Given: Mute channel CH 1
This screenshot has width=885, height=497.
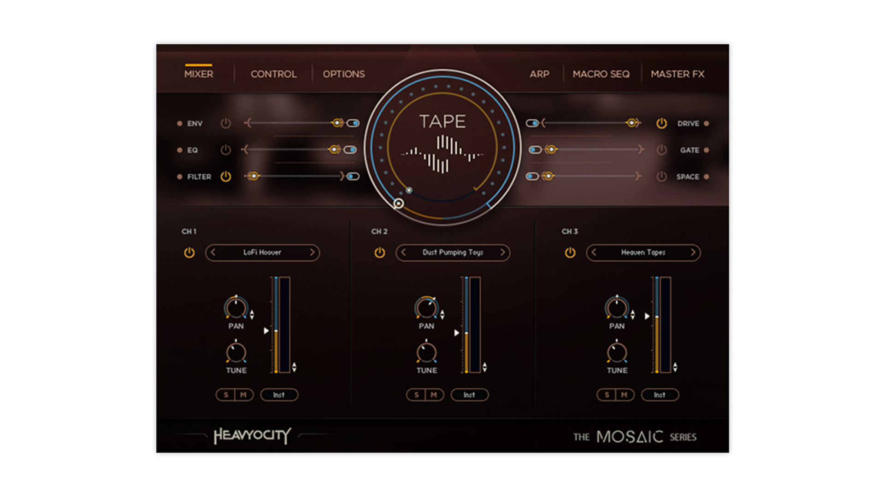Looking at the screenshot, I should (244, 394).
